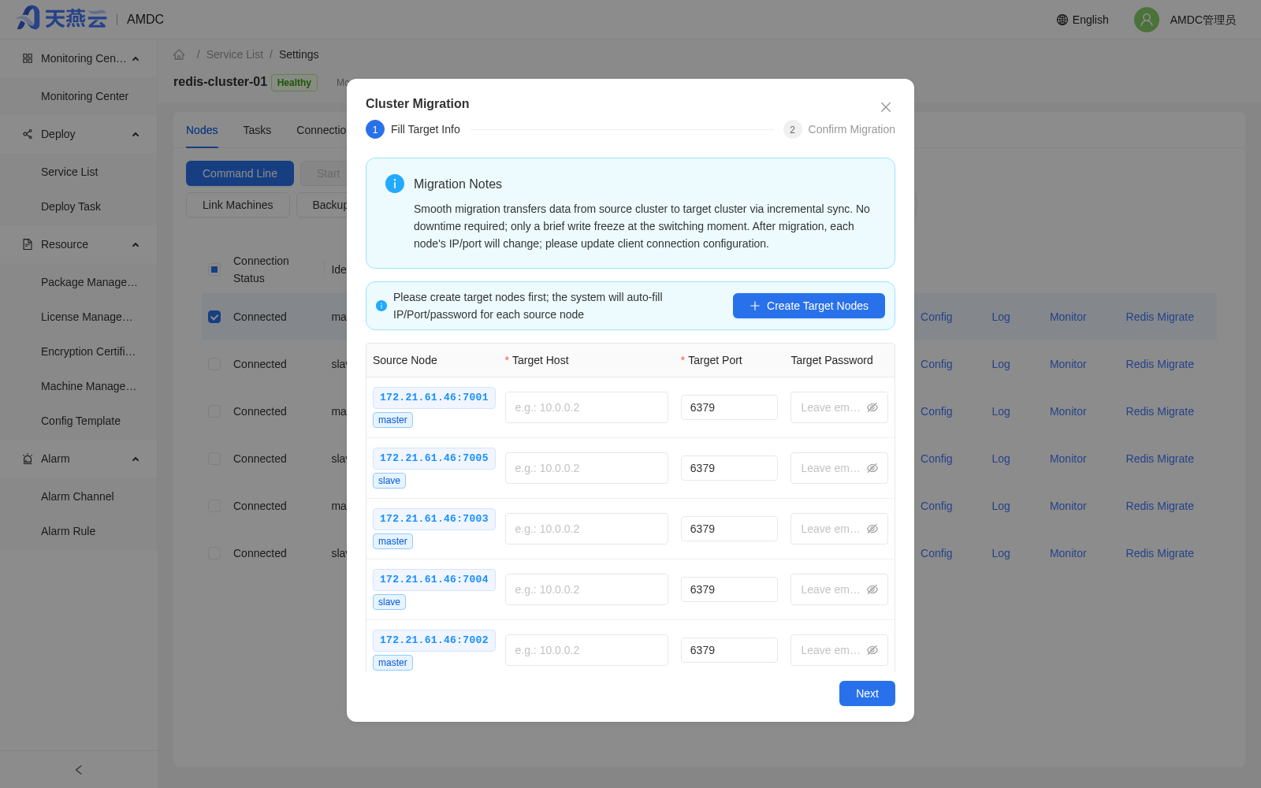Screen dimensions: 1261x788
Task: Open Config Template in sidebar
Action: 79,421
